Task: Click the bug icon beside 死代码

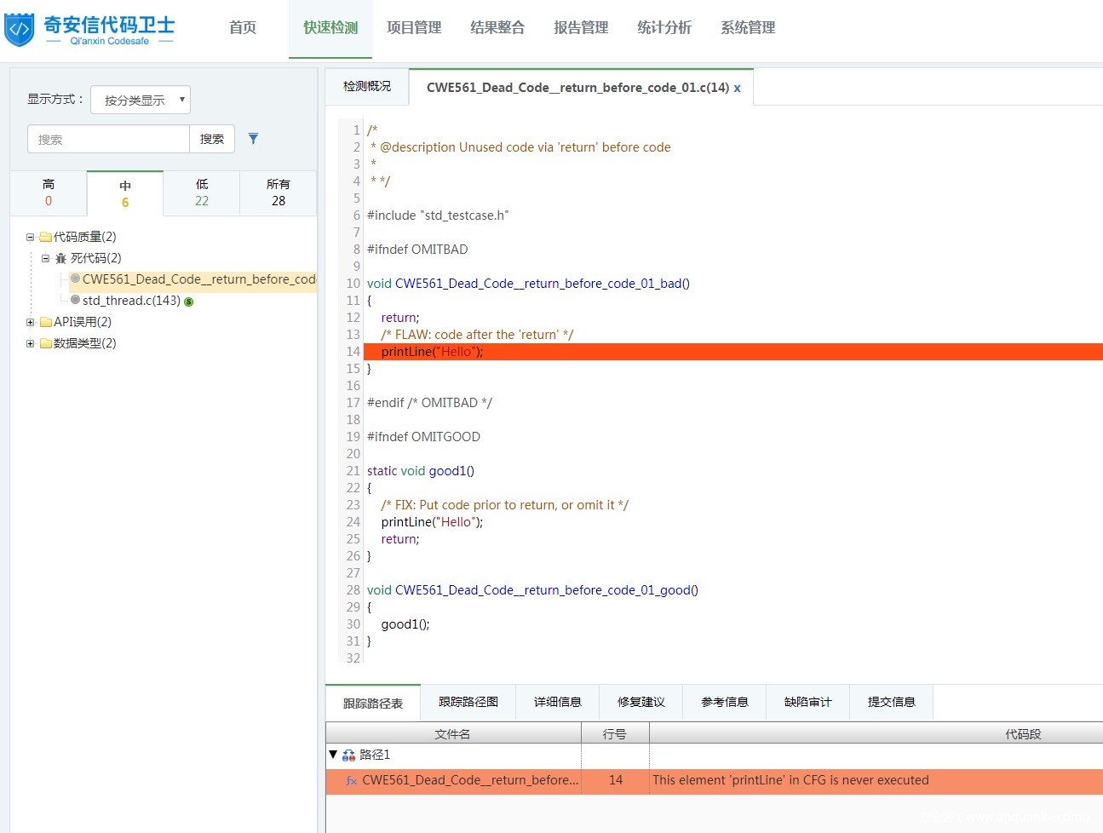Action: (x=60, y=258)
